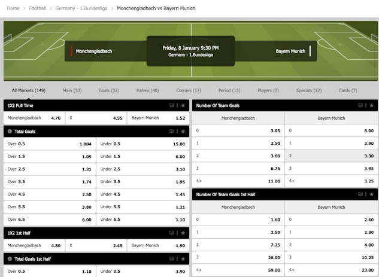
Task: Pick Bayern Munich 1st half 3 goals 10.25
Action: pos(331,257)
